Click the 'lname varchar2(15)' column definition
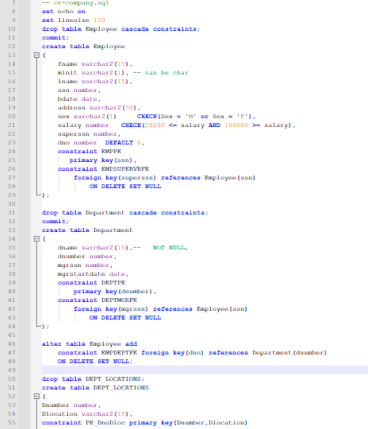Image resolution: width=368 pixels, height=429 pixels. 95,82
